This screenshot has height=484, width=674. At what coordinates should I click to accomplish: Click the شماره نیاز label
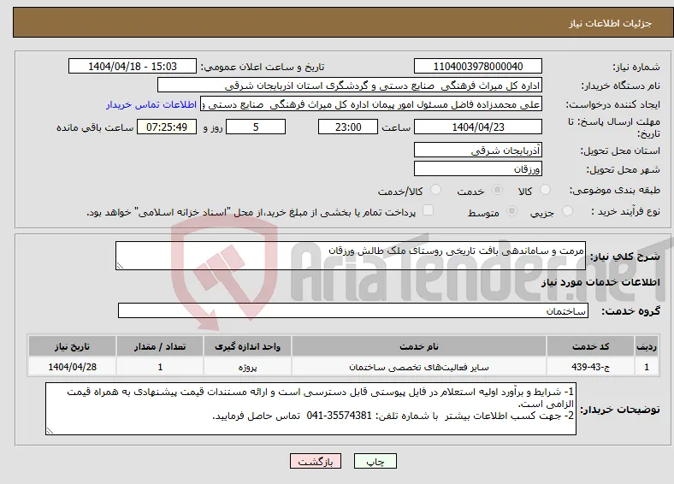[636, 67]
